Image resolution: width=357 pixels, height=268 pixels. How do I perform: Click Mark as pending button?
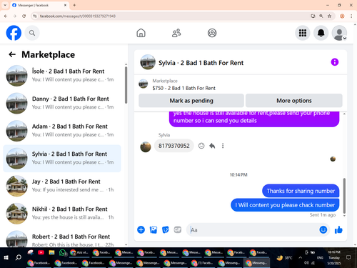pyautogui.click(x=191, y=101)
